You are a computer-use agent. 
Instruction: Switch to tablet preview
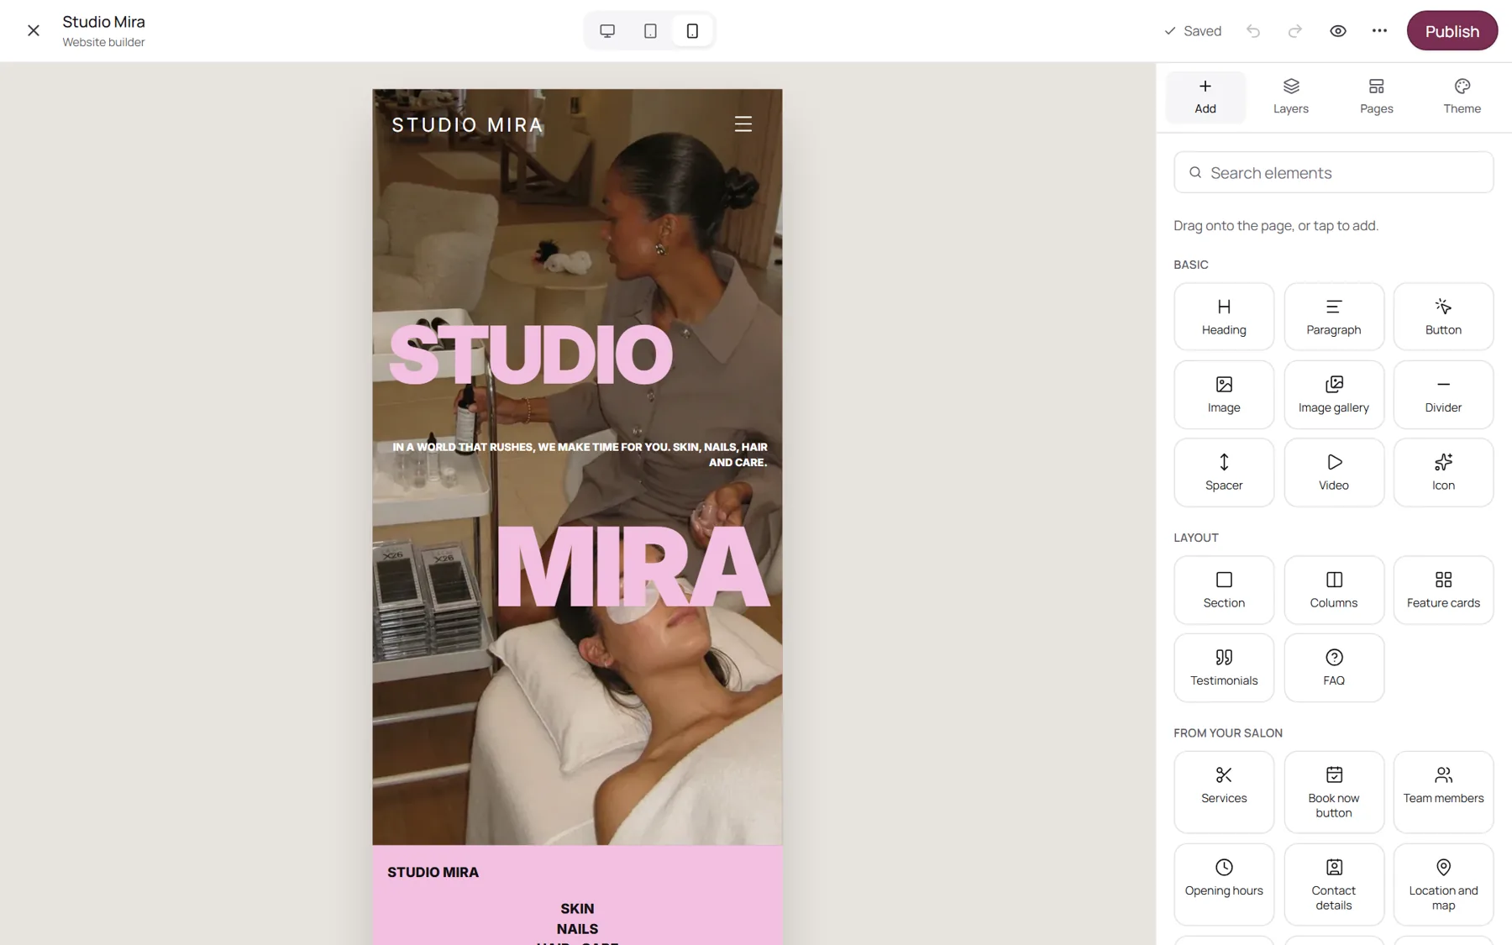(x=650, y=31)
